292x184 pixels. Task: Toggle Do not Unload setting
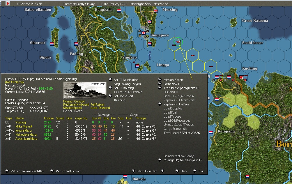pyautogui.click(x=73, y=111)
